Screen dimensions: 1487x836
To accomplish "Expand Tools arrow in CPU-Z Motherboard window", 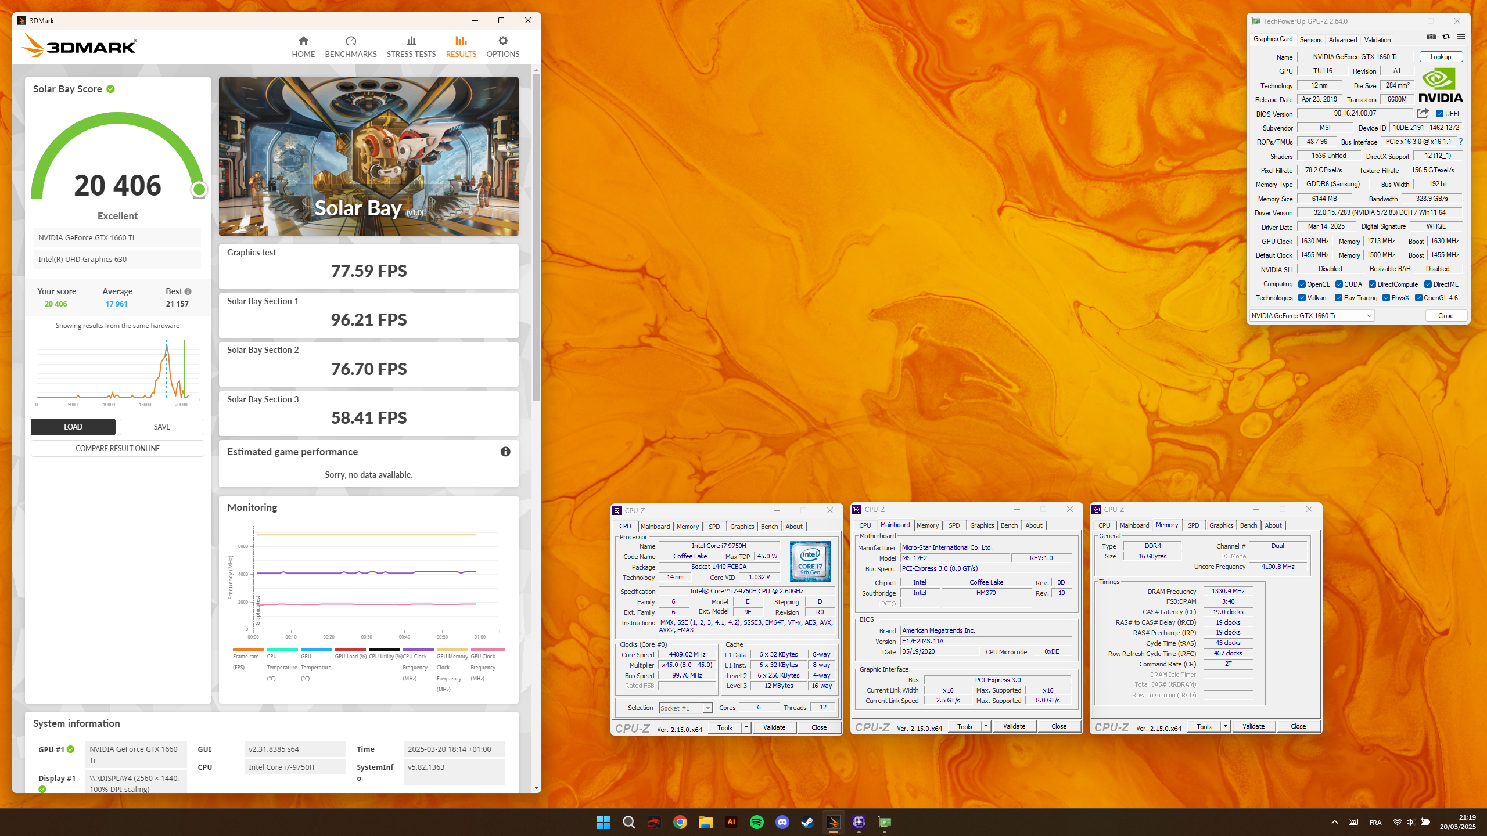I will tap(986, 726).
